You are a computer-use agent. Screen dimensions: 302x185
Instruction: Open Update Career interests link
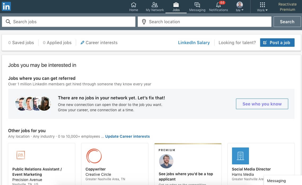pyautogui.click(x=127, y=136)
